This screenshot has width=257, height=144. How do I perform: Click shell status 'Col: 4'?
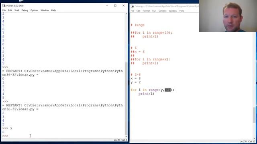coord(124,140)
